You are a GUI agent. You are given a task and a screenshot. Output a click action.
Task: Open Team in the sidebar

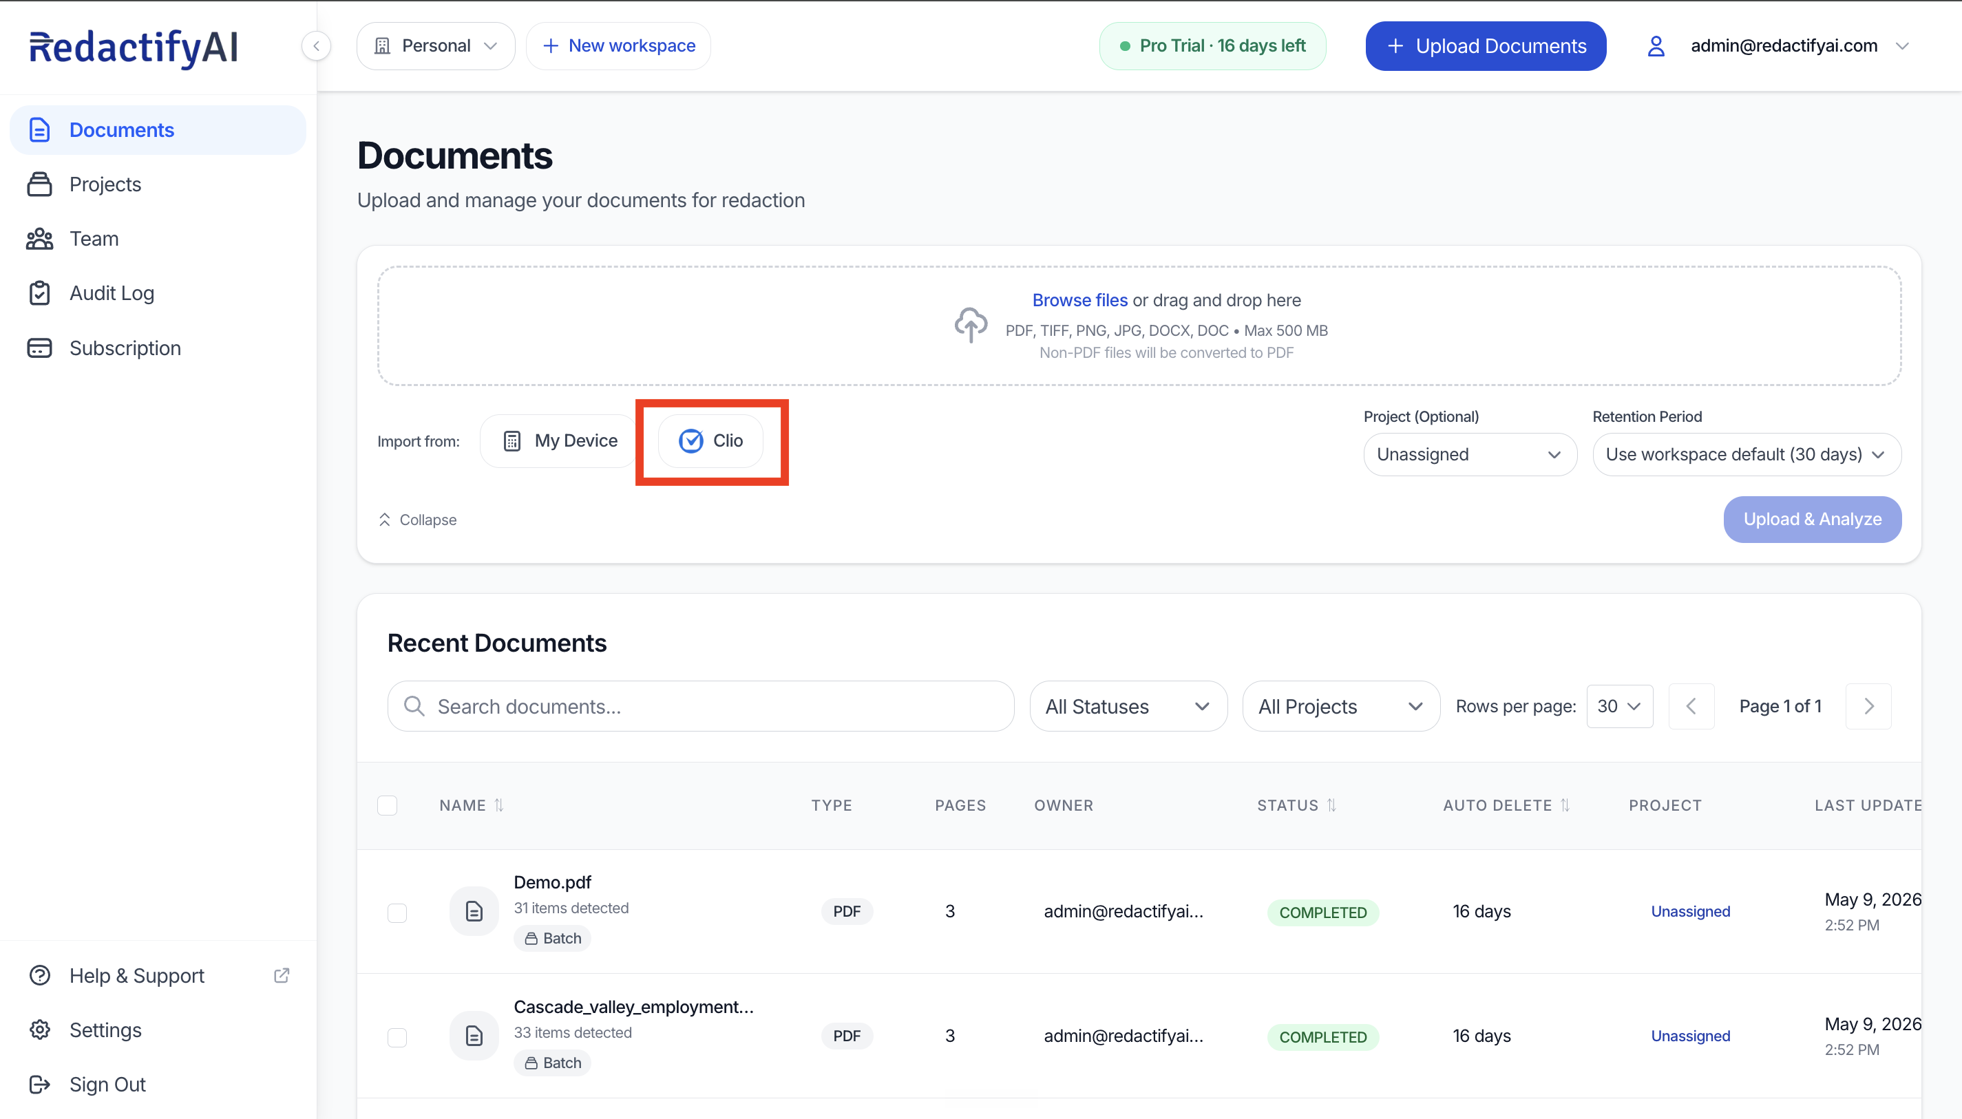[x=158, y=239]
